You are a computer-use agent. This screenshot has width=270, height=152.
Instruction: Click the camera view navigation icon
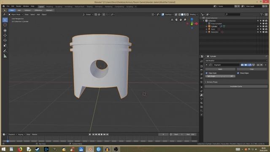(x=176, y=20)
